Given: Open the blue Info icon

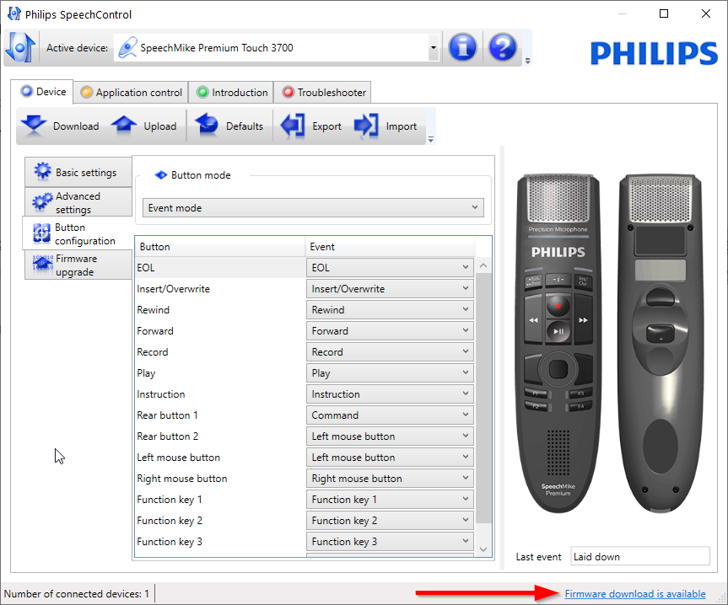Looking at the screenshot, I should click(x=462, y=47).
